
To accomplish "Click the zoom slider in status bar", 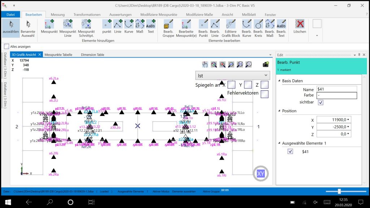I will pos(339,191).
